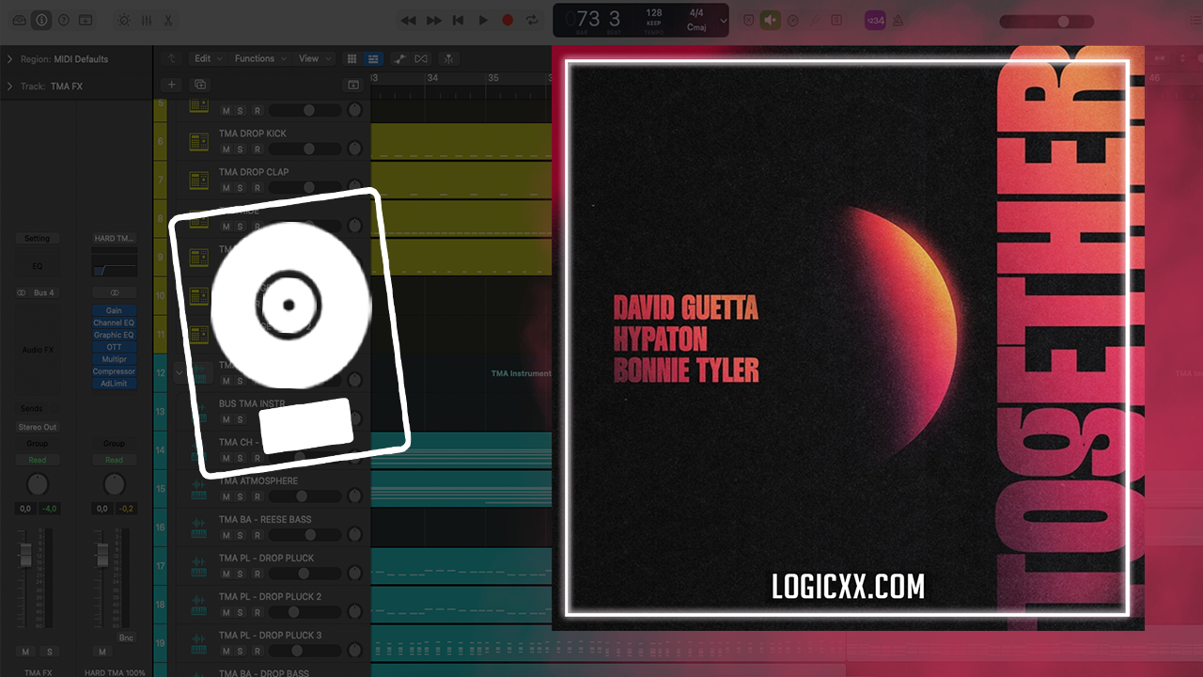Toggle Catch Playhead icon

(447, 58)
